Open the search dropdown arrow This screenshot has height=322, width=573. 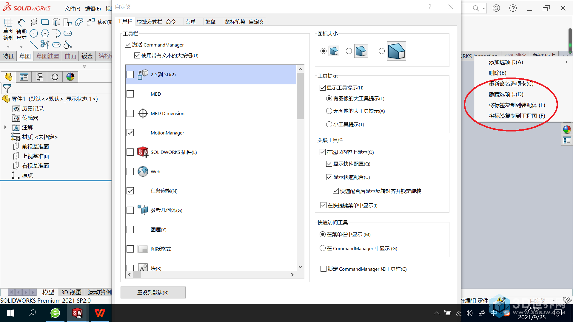483,8
